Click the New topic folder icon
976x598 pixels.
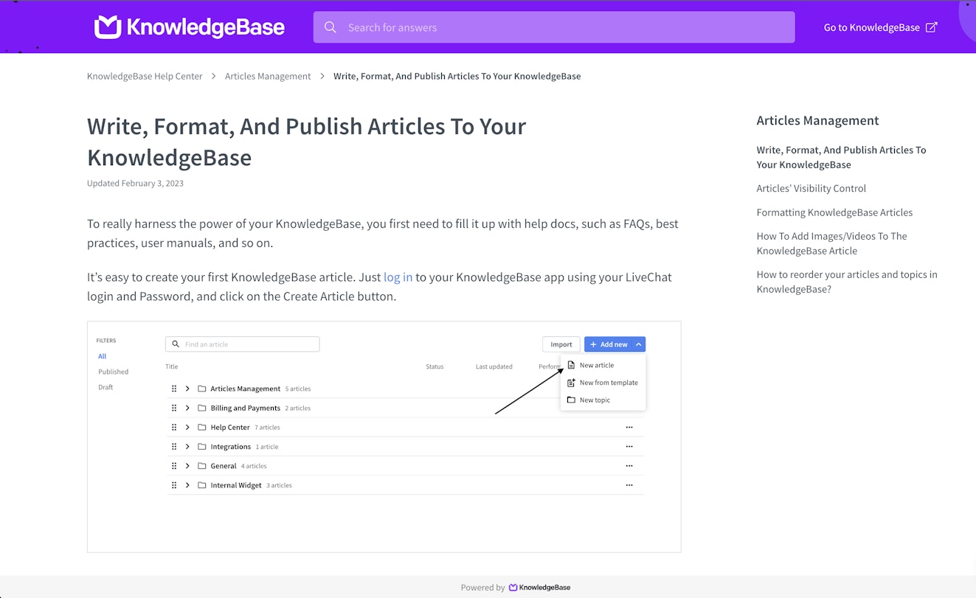[x=571, y=400]
